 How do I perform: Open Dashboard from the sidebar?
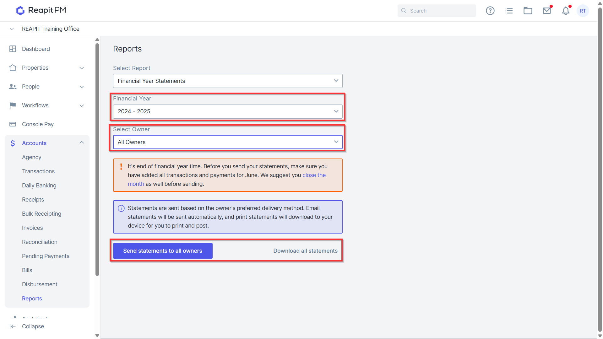pyautogui.click(x=36, y=49)
